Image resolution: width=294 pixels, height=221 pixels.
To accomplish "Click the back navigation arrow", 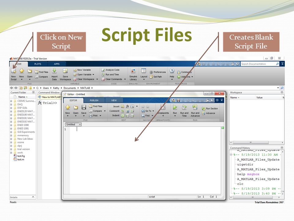I will point(12,88).
